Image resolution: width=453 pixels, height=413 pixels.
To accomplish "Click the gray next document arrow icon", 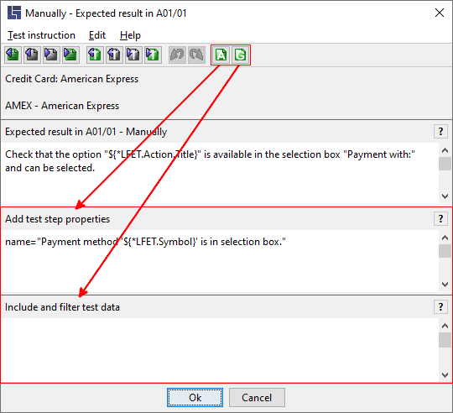I will 51,55.
